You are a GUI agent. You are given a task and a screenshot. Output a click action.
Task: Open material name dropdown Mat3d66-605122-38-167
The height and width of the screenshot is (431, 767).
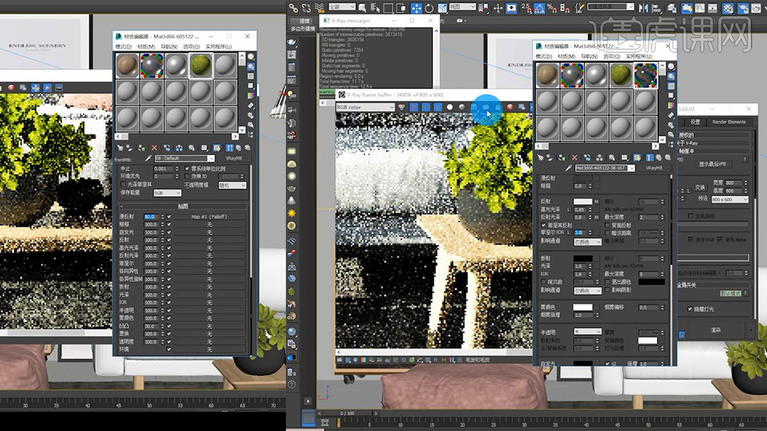coord(604,168)
